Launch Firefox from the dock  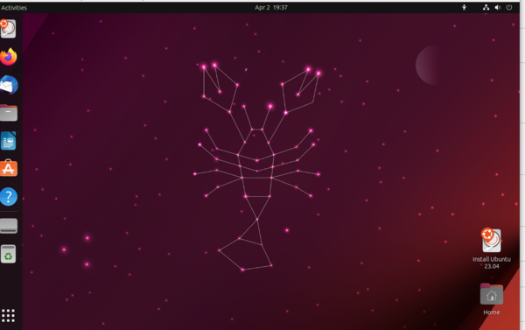coord(9,57)
